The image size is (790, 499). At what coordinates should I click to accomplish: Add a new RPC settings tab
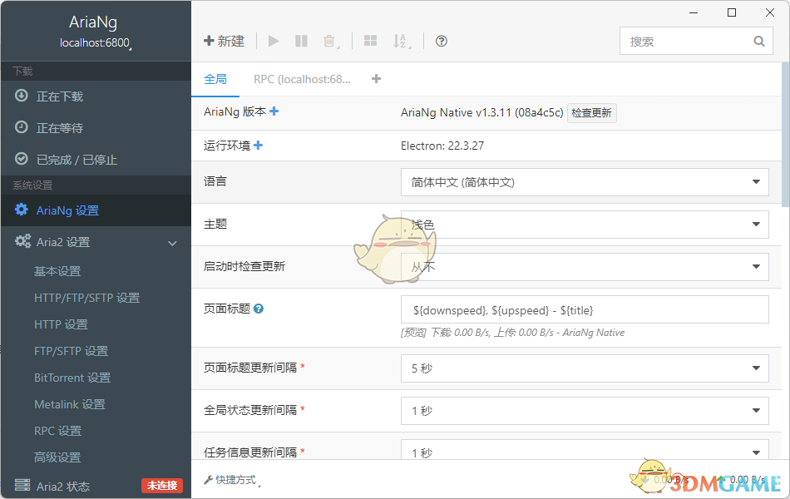(376, 79)
